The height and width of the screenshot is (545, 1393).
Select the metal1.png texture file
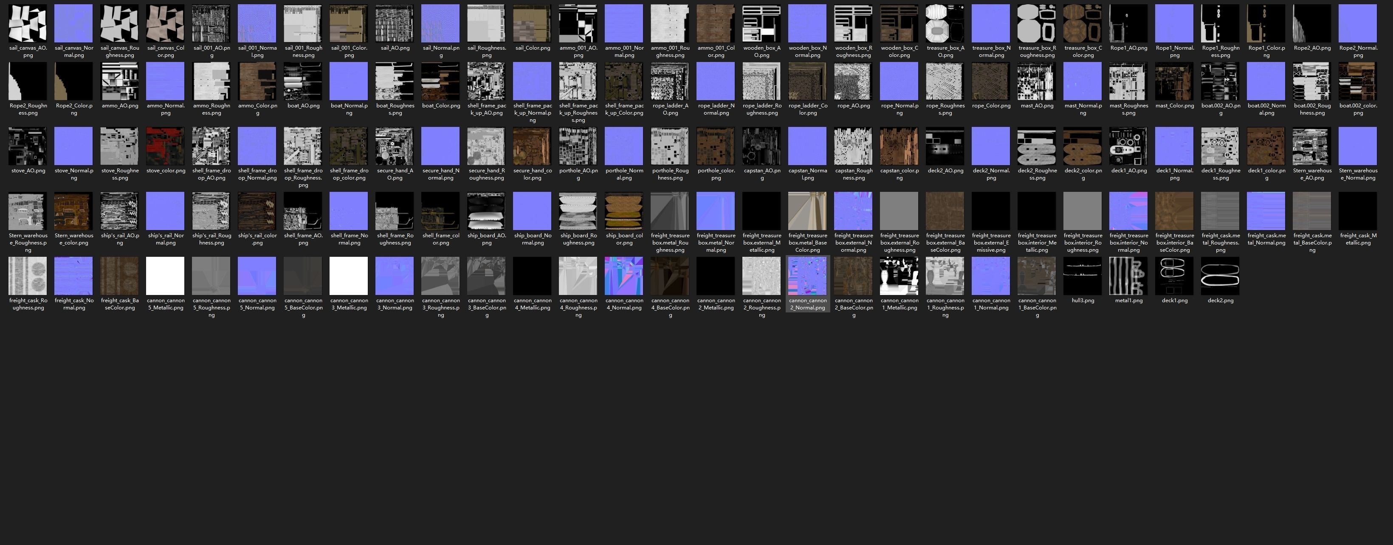(1128, 276)
